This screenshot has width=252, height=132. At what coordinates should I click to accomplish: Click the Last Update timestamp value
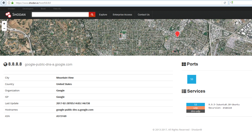(73, 103)
